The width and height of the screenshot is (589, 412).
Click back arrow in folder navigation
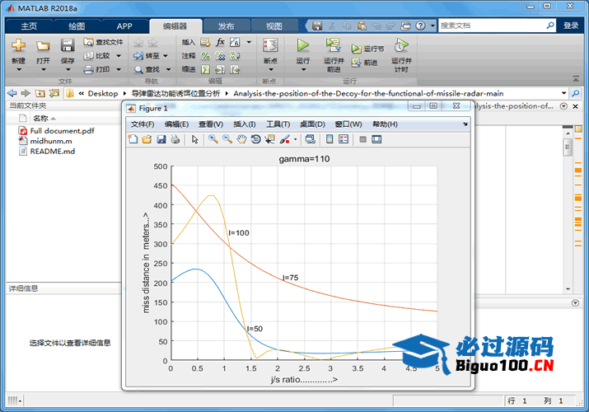tap(12, 93)
